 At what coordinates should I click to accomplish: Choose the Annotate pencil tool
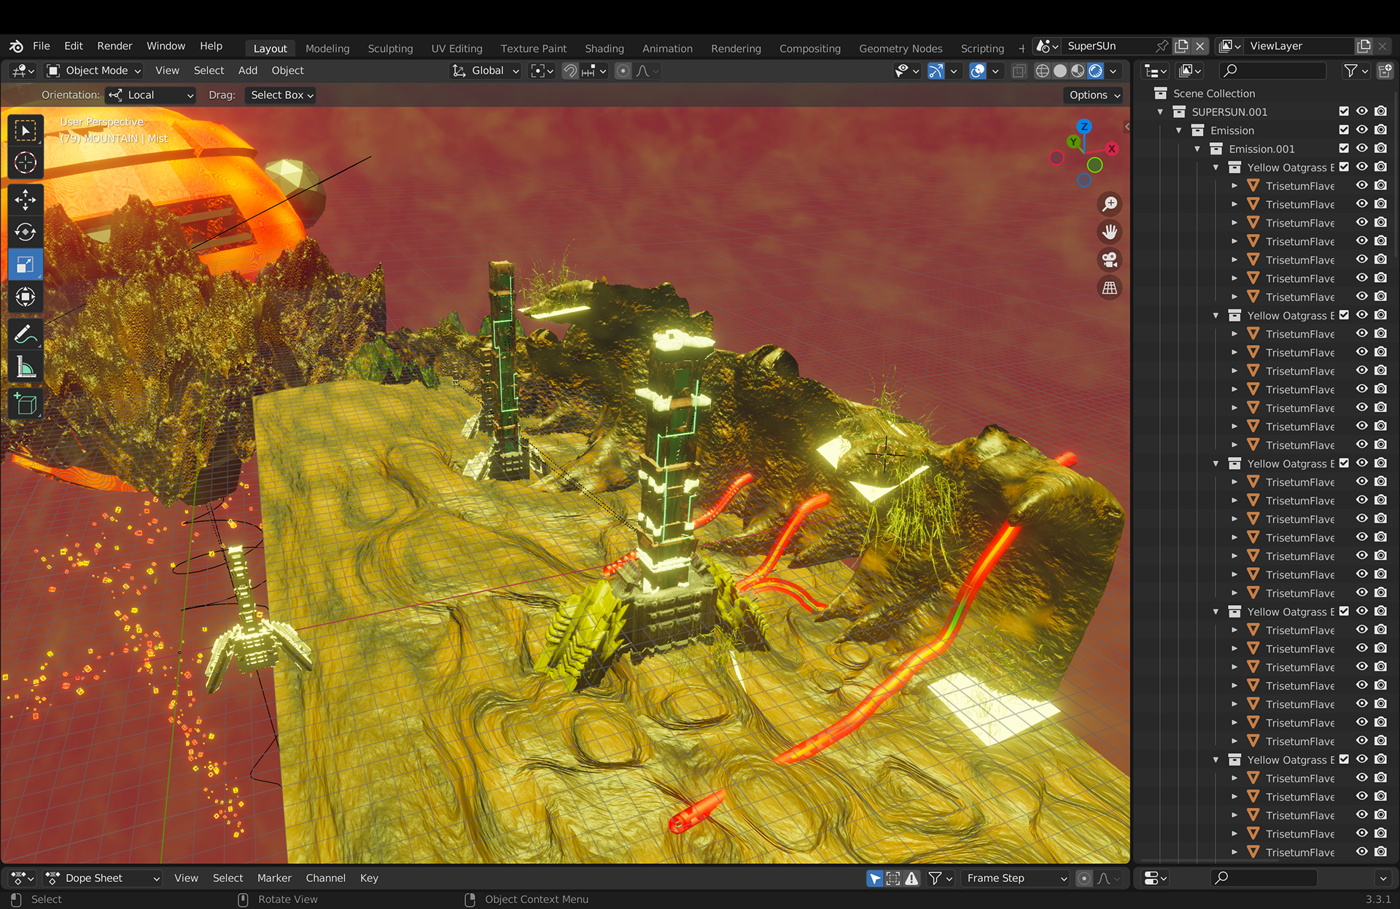pos(25,335)
